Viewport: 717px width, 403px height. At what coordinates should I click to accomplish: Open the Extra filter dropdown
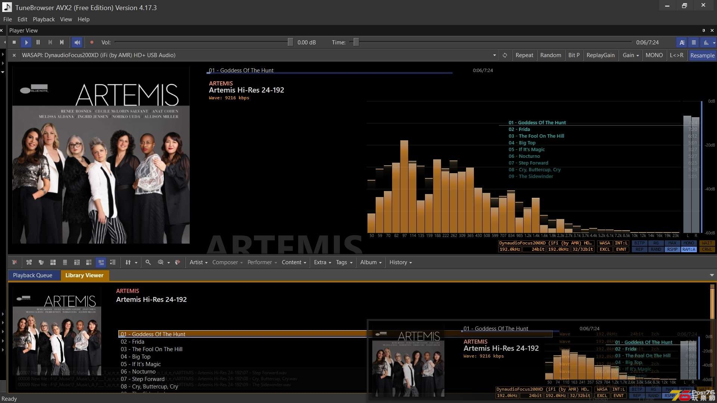[x=322, y=262]
